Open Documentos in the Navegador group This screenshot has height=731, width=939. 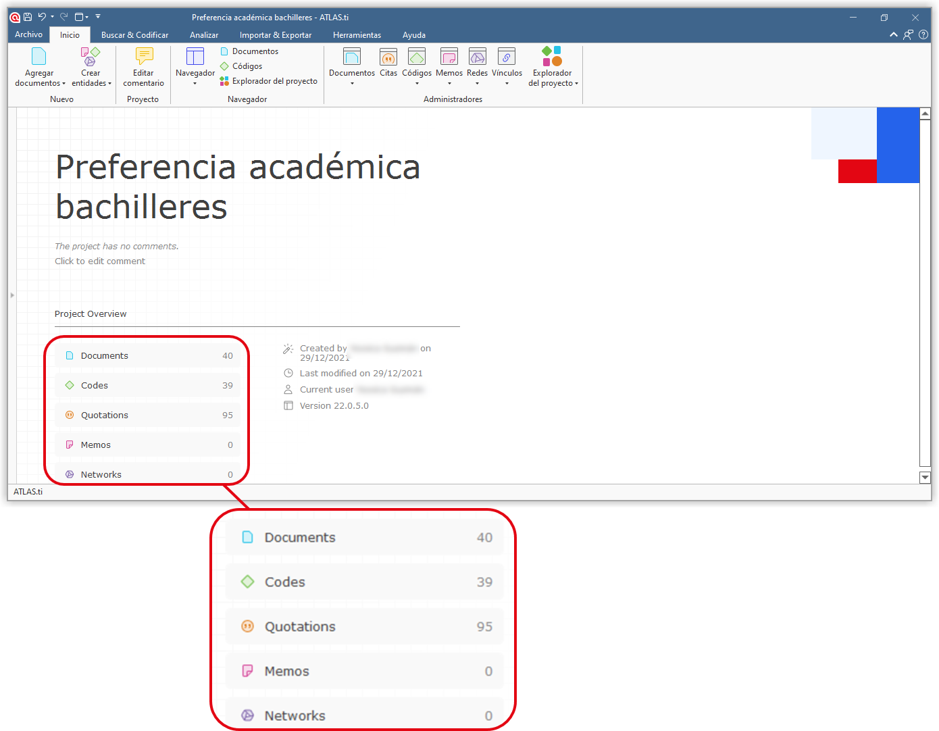(249, 51)
